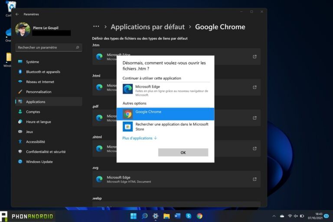Screen dimensions: 333x222
Task: Click the Microsoft Store icon in dialog
Action: click(127, 127)
